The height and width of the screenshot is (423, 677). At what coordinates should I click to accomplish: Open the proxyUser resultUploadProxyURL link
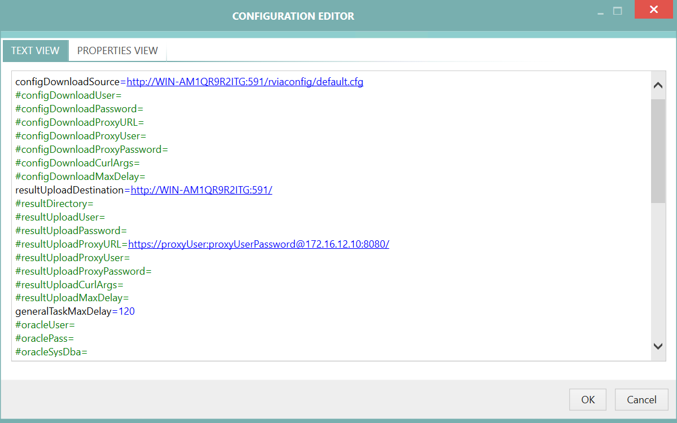[x=258, y=244]
